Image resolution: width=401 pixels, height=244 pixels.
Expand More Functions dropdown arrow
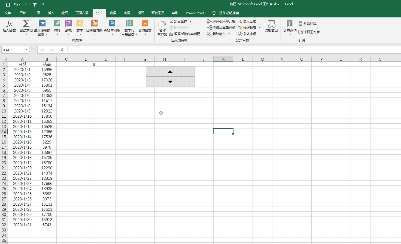coord(145,35)
